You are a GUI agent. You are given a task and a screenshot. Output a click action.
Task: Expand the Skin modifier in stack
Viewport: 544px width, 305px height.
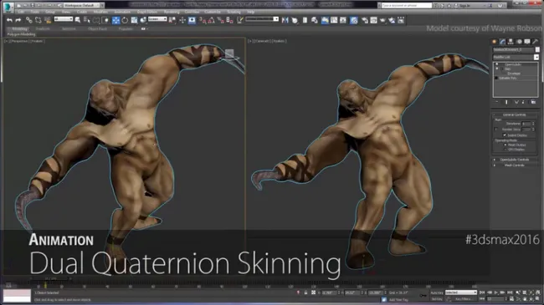point(501,69)
